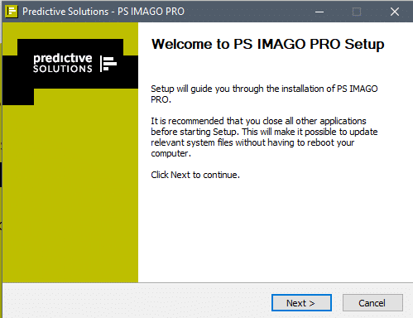
Task: Click the "Click Next to continue." text
Action: tap(195, 175)
